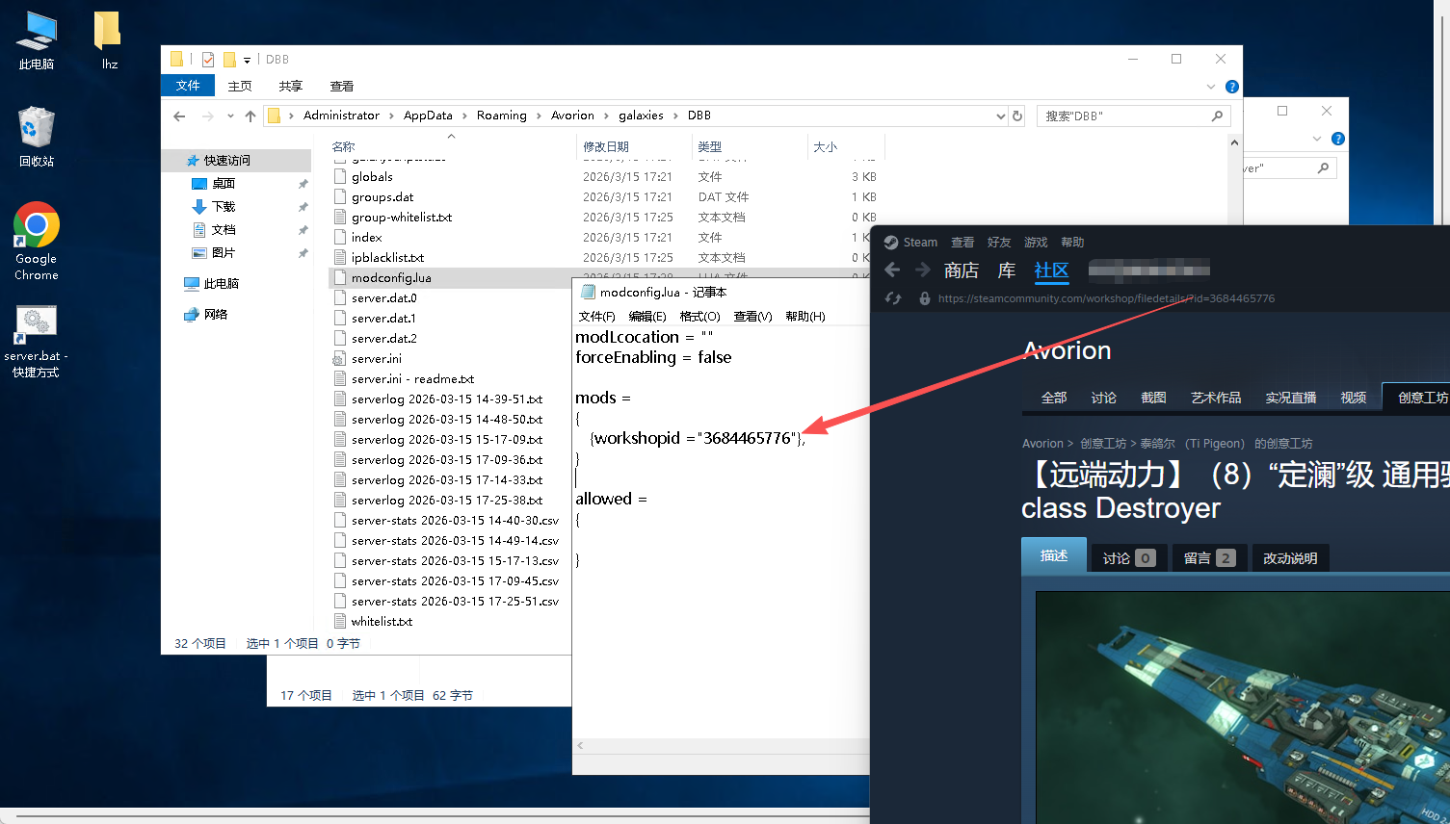Click the Explorer up-directory arrow

(250, 116)
